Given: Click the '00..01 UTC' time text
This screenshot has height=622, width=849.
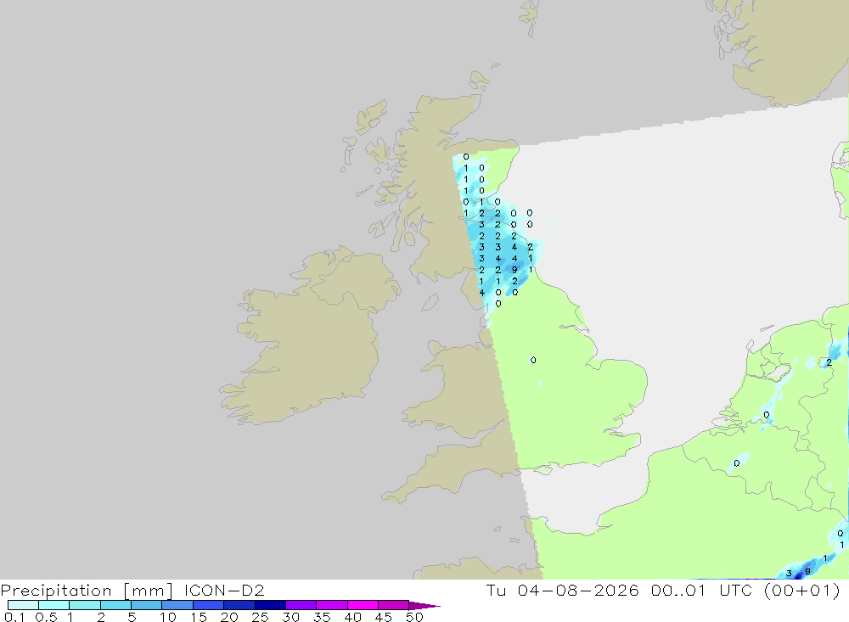Looking at the screenshot, I should [x=701, y=590].
